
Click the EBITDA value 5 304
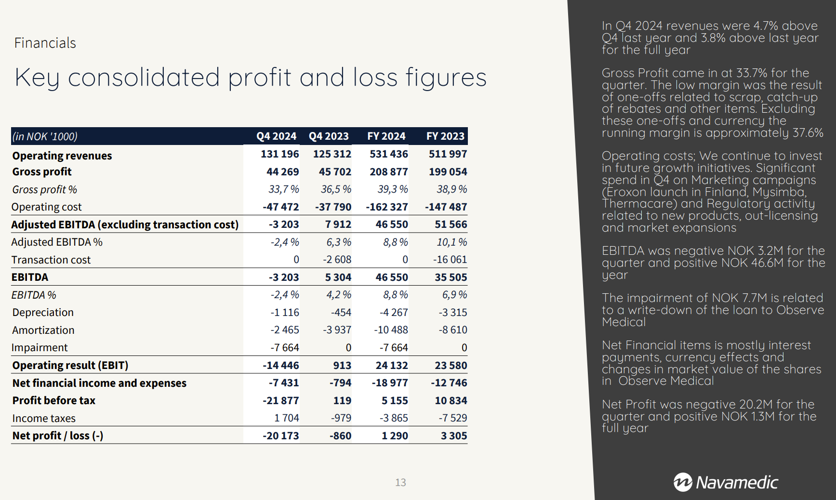338,277
